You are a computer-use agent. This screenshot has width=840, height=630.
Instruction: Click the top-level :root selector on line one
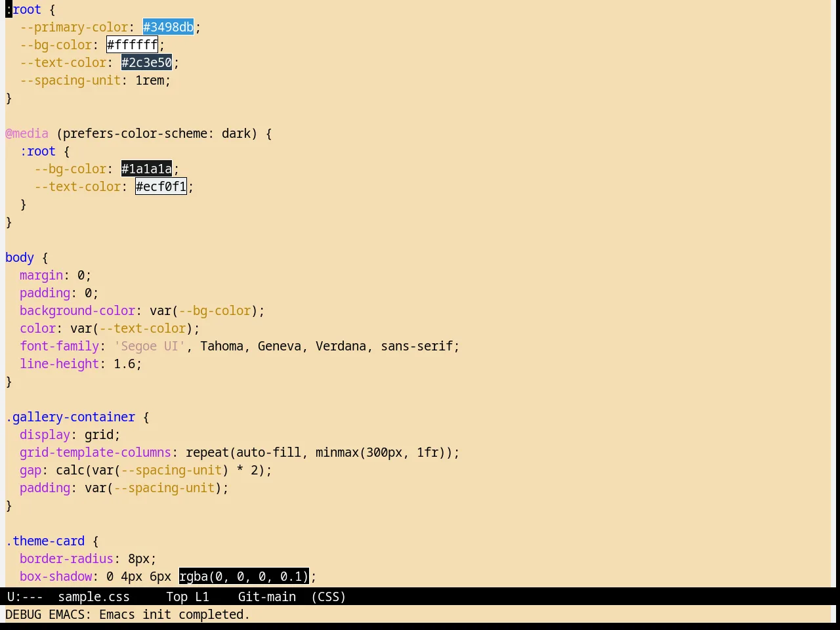(23, 9)
